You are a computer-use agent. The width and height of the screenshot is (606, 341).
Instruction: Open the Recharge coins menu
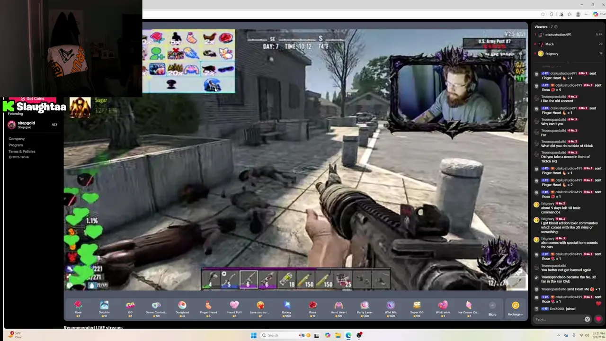pos(515,309)
